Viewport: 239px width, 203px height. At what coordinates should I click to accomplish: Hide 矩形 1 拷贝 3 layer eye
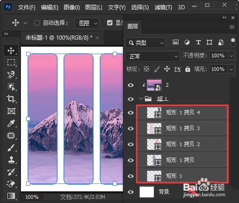(x=130, y=128)
